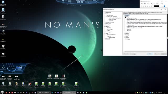Select Colors and Fonts page
The width and height of the screenshot is (168, 94).
(112, 19)
